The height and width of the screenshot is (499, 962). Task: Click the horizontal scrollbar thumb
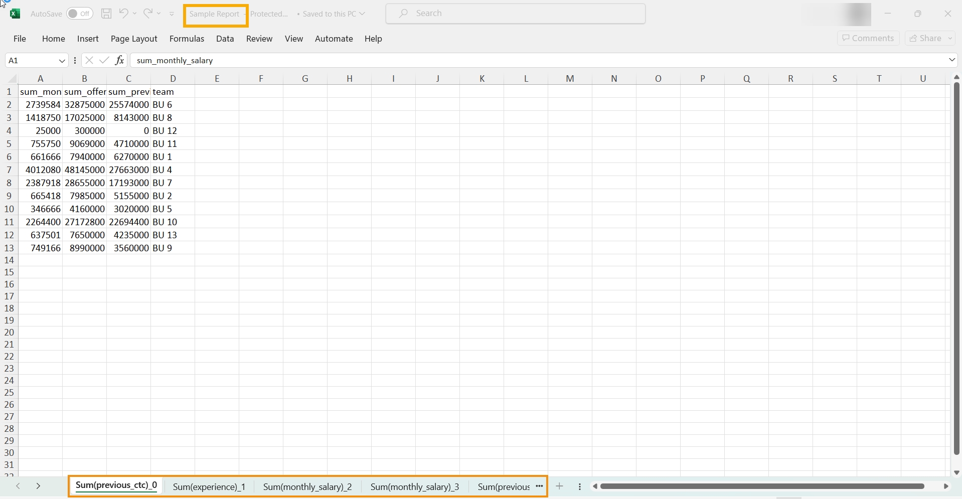[x=762, y=486]
